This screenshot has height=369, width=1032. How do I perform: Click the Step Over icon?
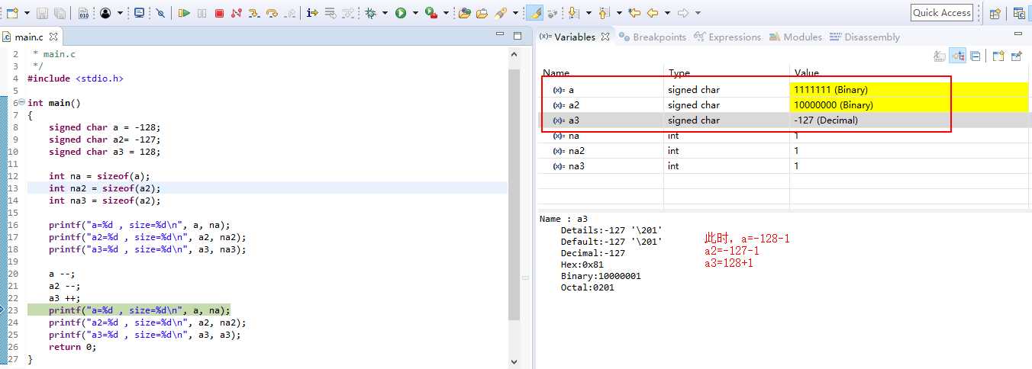point(272,13)
